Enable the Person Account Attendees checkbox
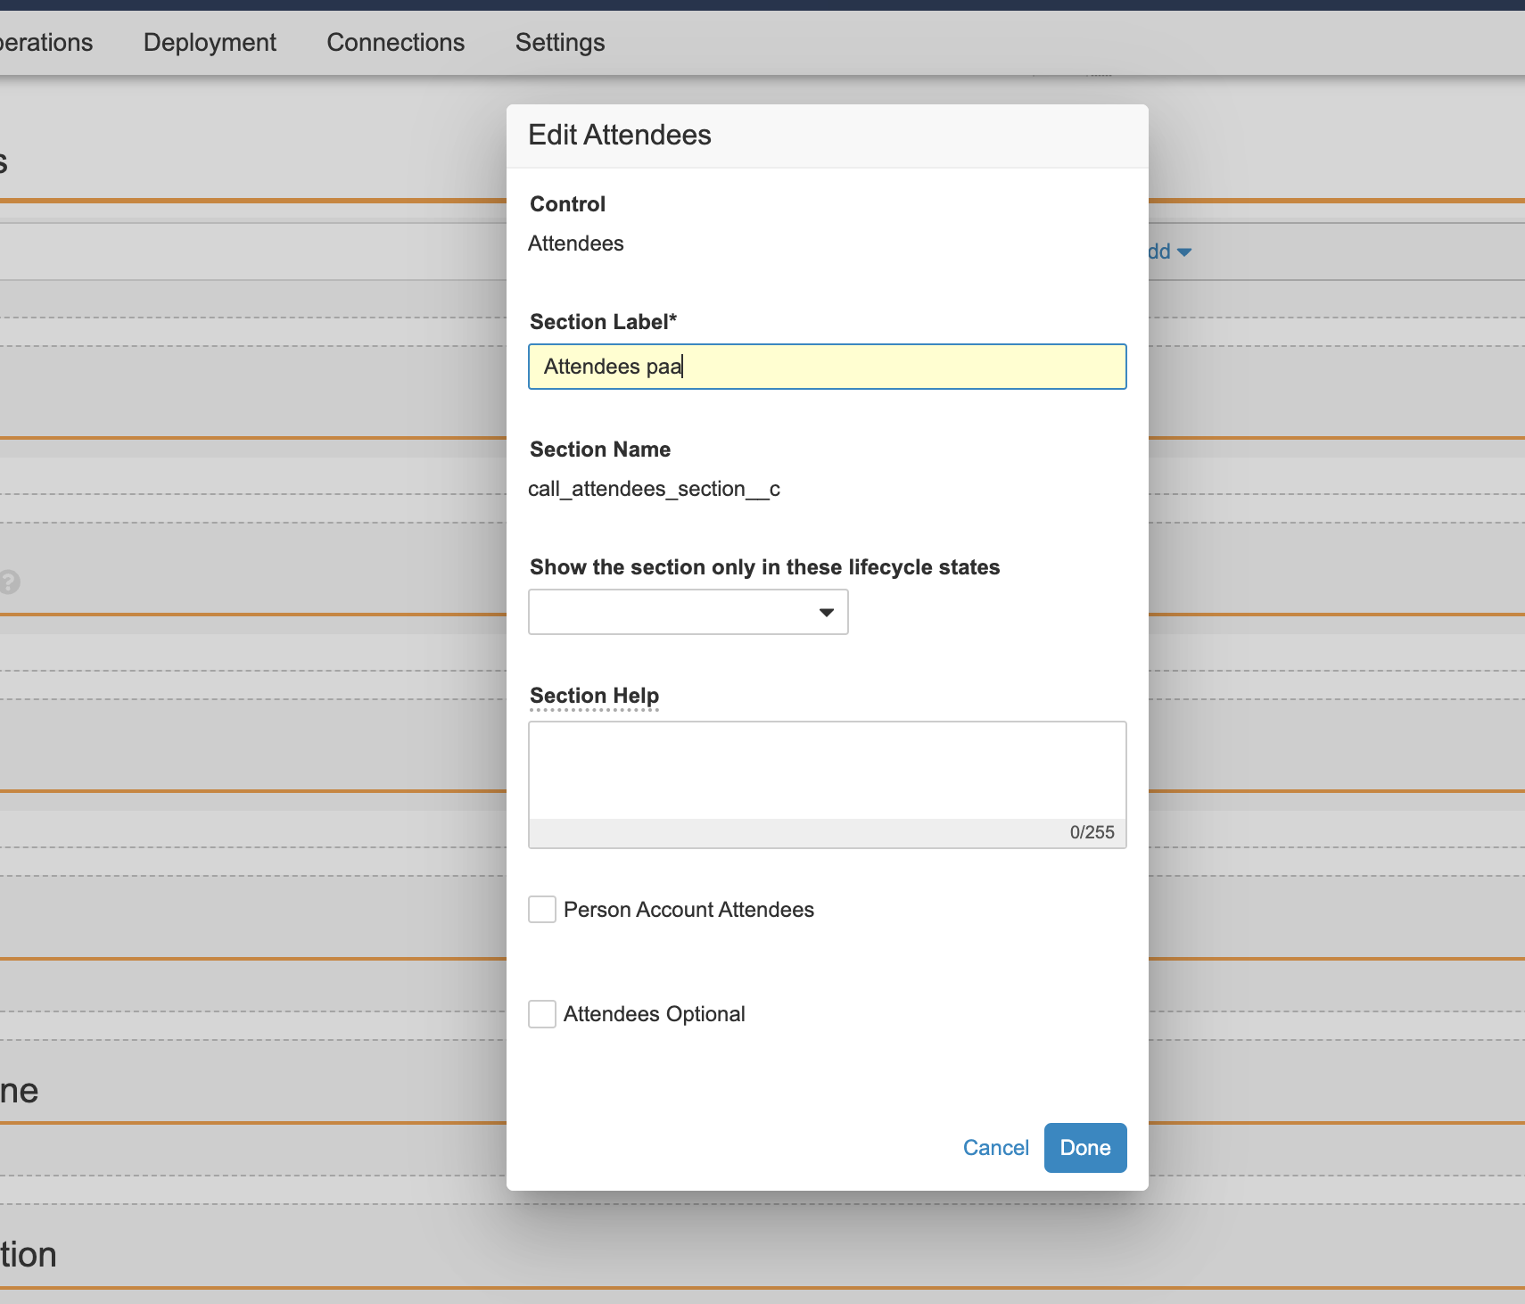 click(x=542, y=910)
